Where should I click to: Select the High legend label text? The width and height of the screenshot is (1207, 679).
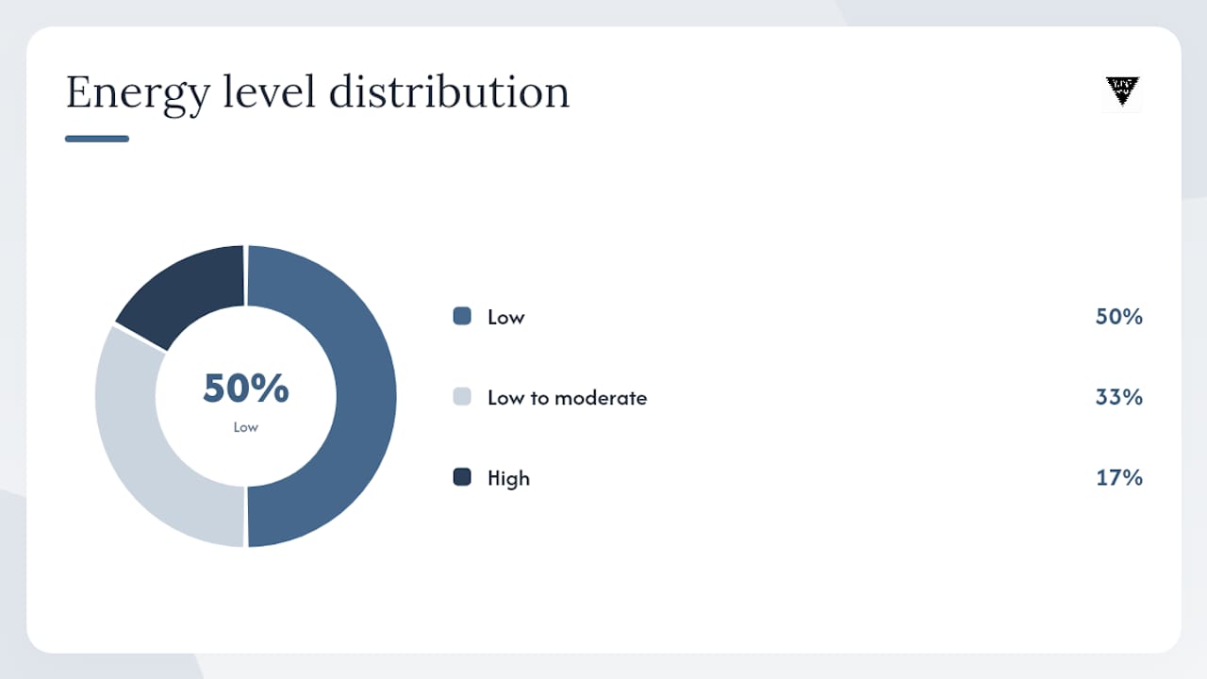pos(508,478)
